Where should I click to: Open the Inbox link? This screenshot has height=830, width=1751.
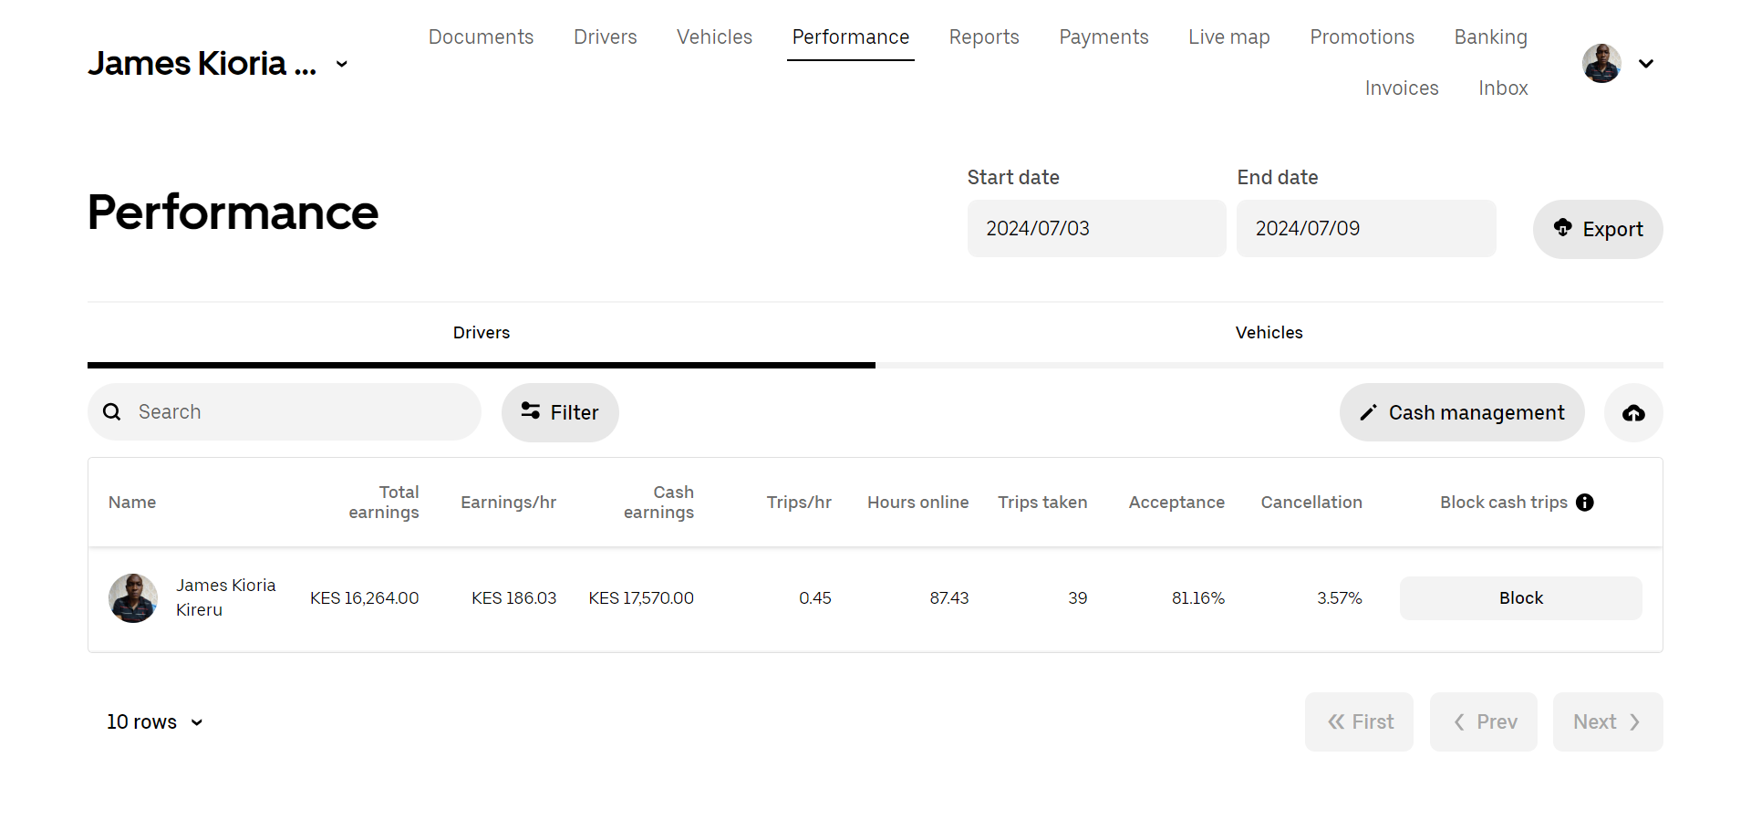pyautogui.click(x=1502, y=88)
